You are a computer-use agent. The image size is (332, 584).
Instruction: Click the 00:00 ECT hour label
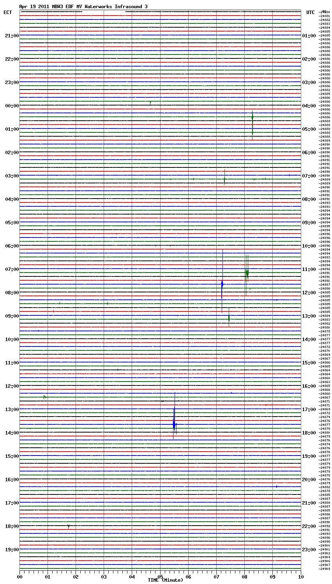click(12, 106)
